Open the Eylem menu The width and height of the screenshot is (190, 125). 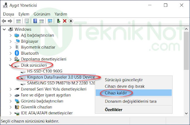click(24, 14)
